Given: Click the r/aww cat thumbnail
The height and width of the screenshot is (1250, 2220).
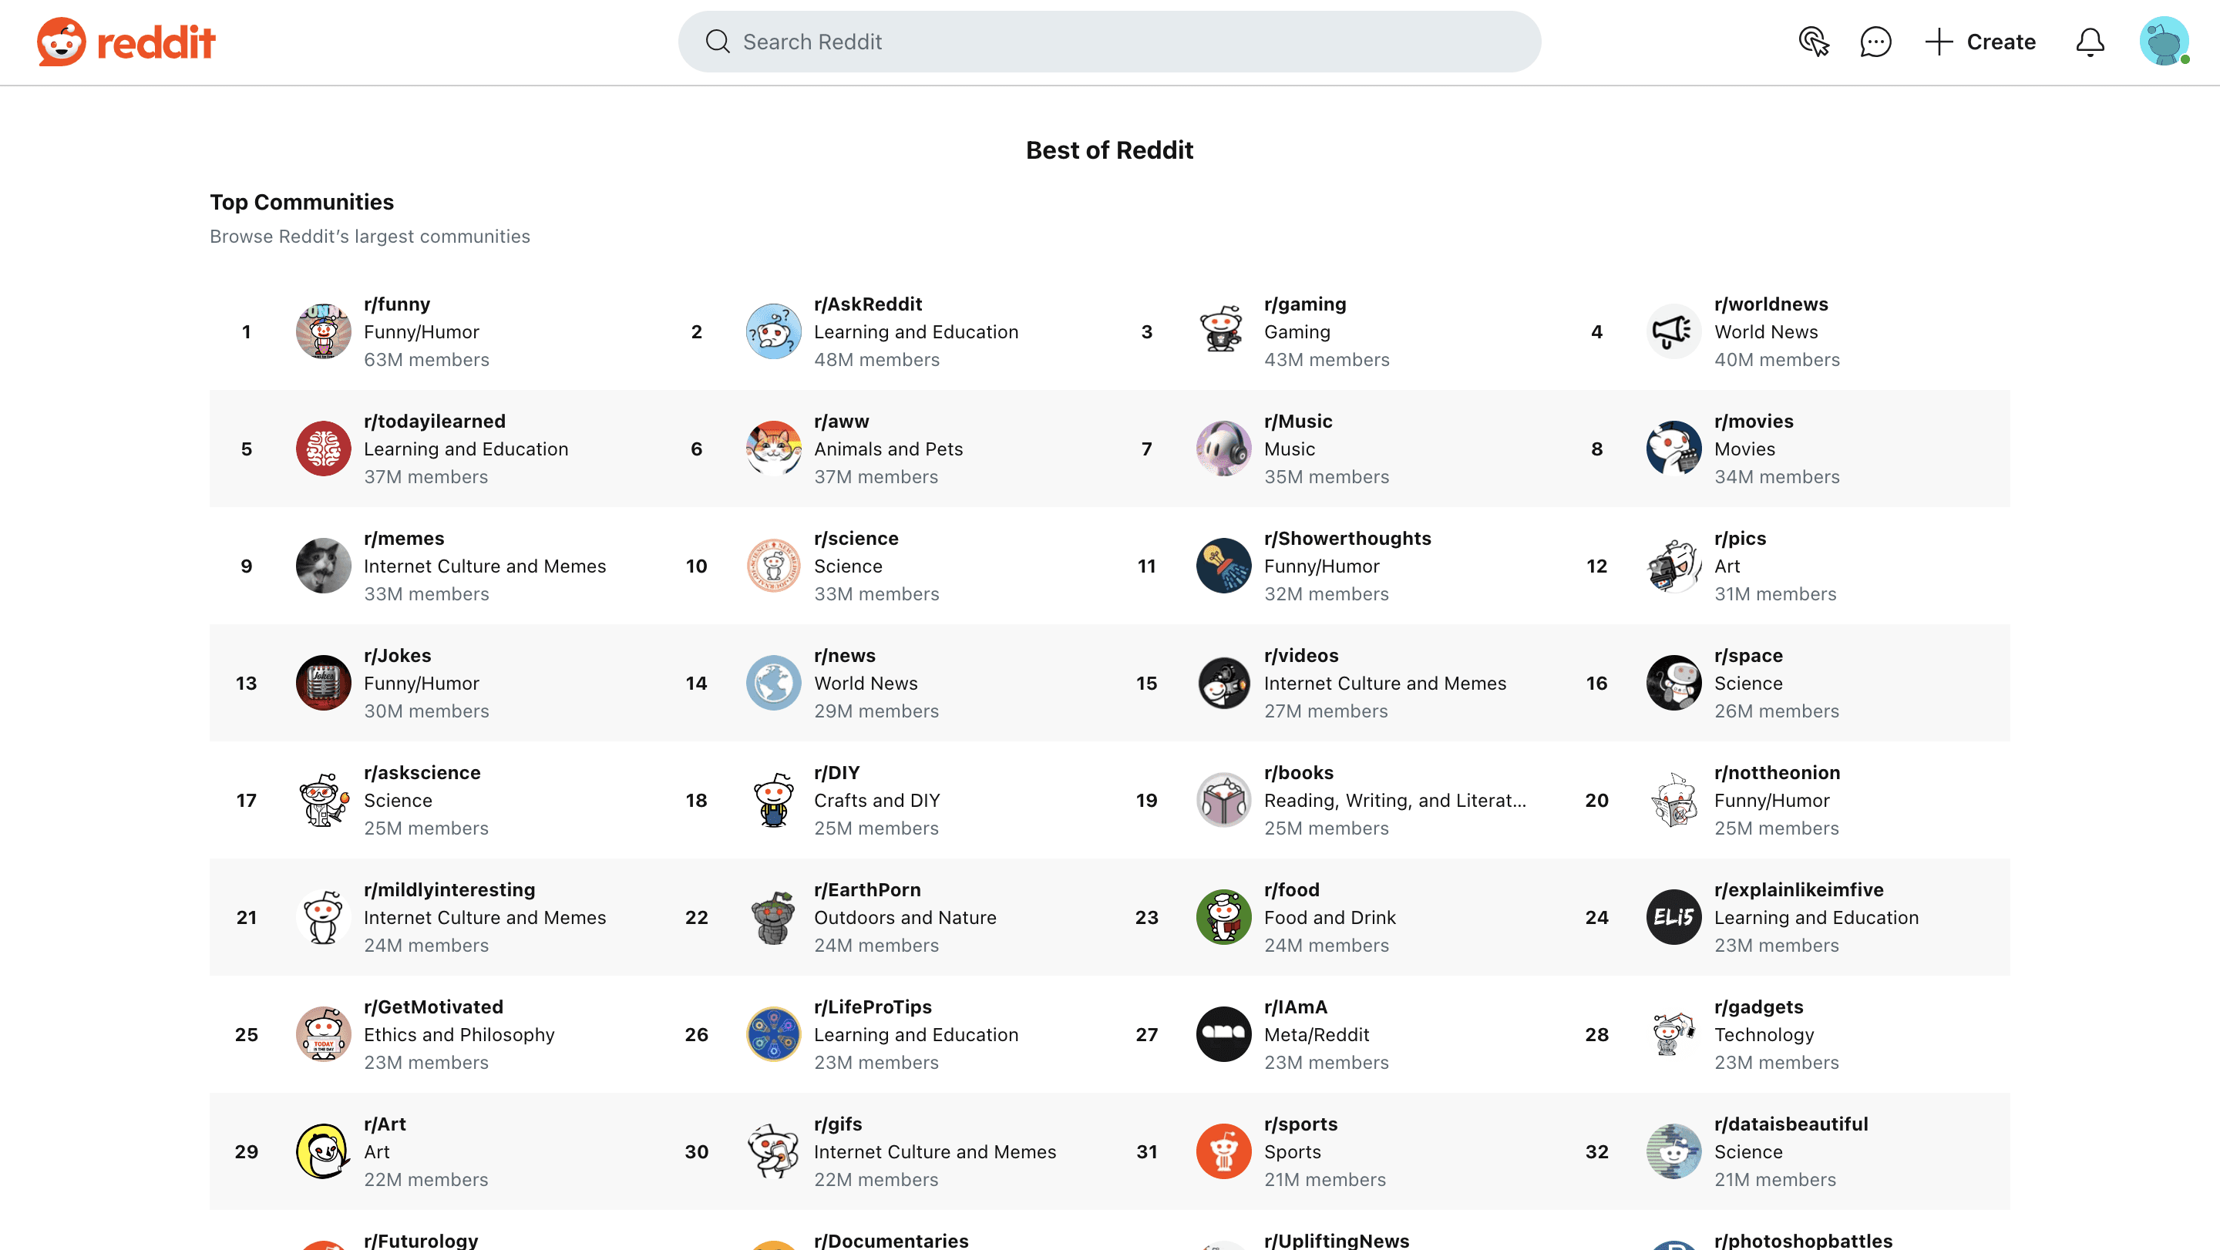Looking at the screenshot, I should 773,449.
